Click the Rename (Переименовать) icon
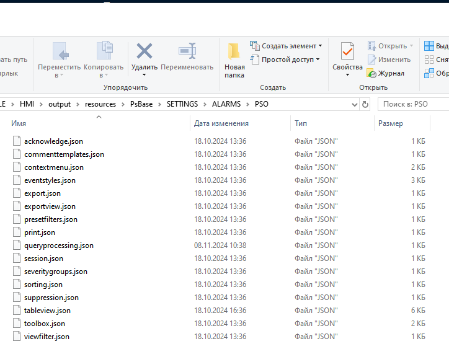 click(187, 51)
